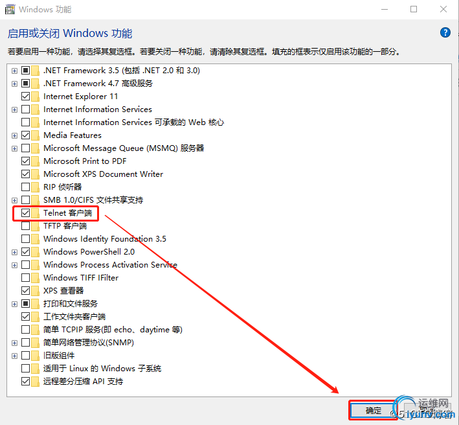Expand SMB 1.0/CIFS 文件共享支持 node

tap(14, 200)
